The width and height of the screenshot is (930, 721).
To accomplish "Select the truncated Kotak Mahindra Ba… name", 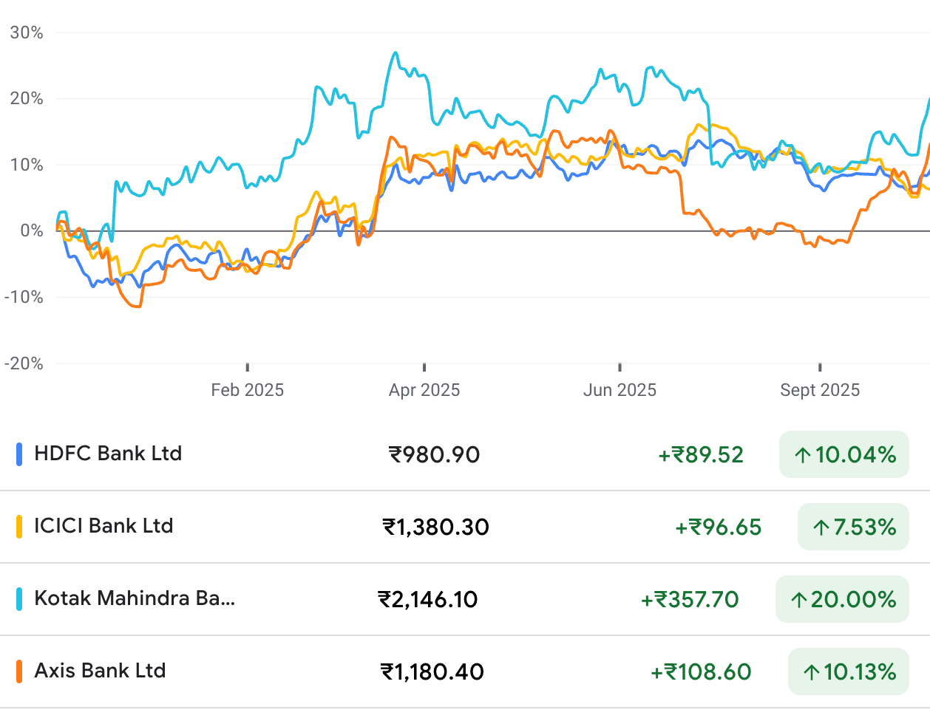I will pyautogui.click(x=135, y=598).
